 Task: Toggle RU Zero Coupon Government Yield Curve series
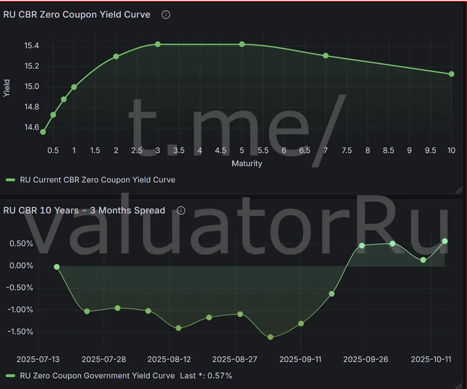97,376
